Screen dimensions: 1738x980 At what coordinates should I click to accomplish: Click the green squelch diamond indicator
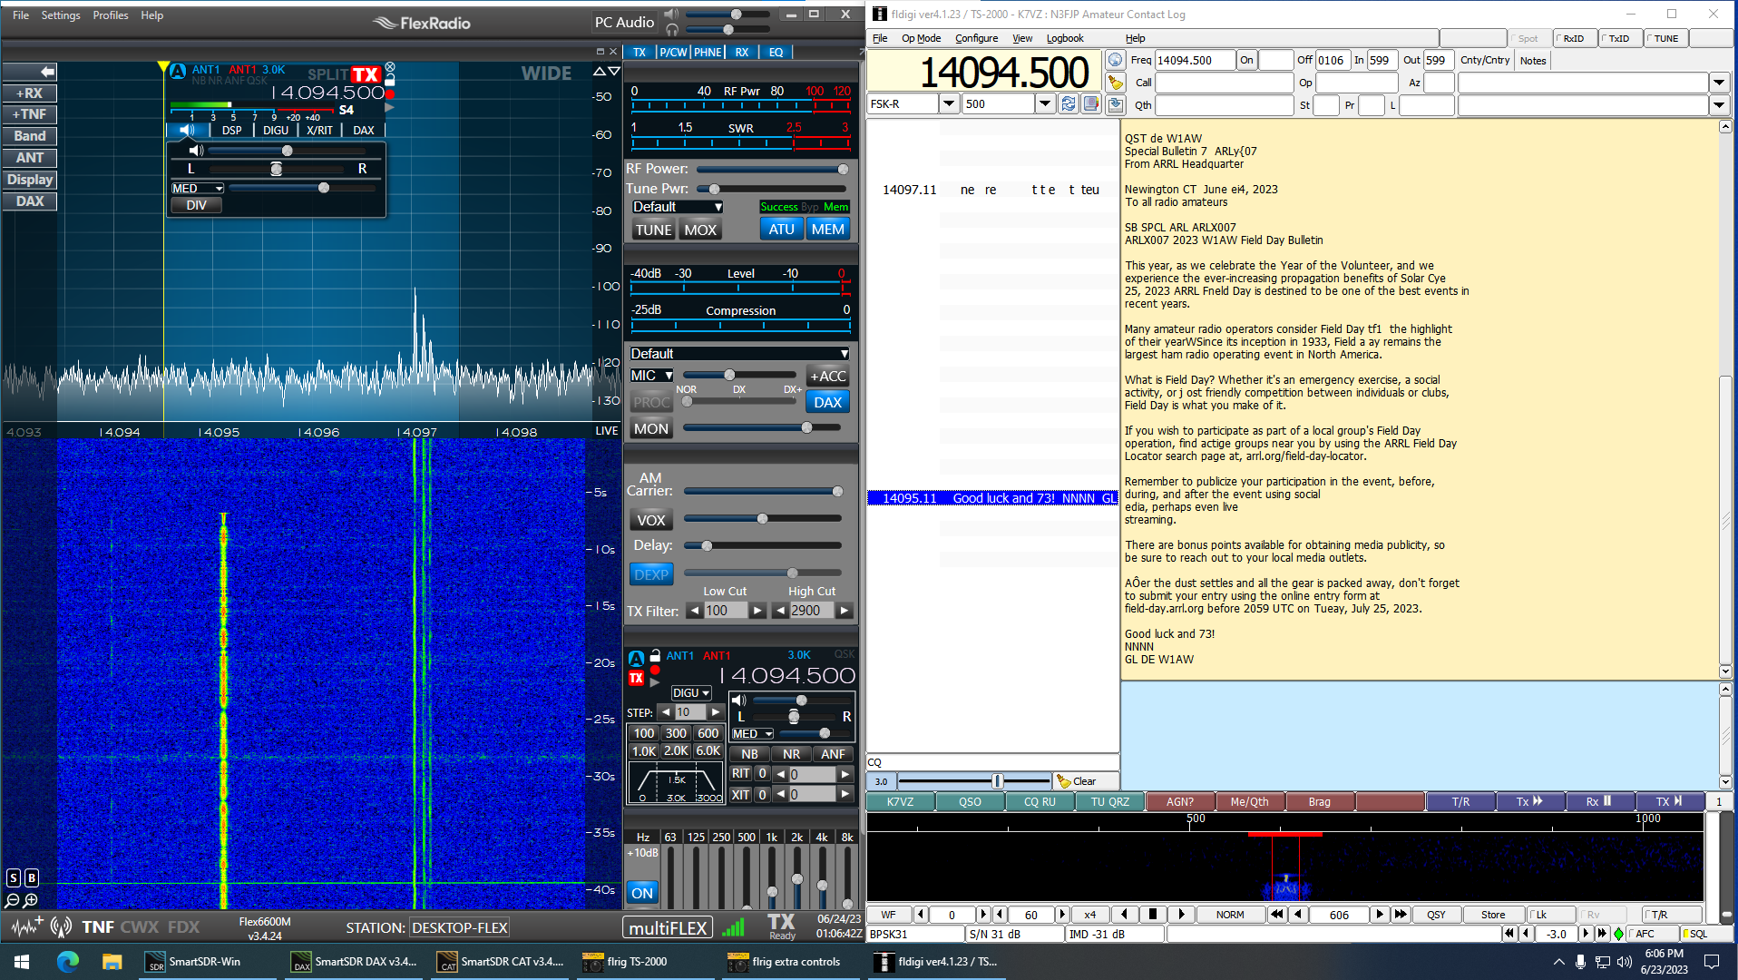pos(1618,934)
